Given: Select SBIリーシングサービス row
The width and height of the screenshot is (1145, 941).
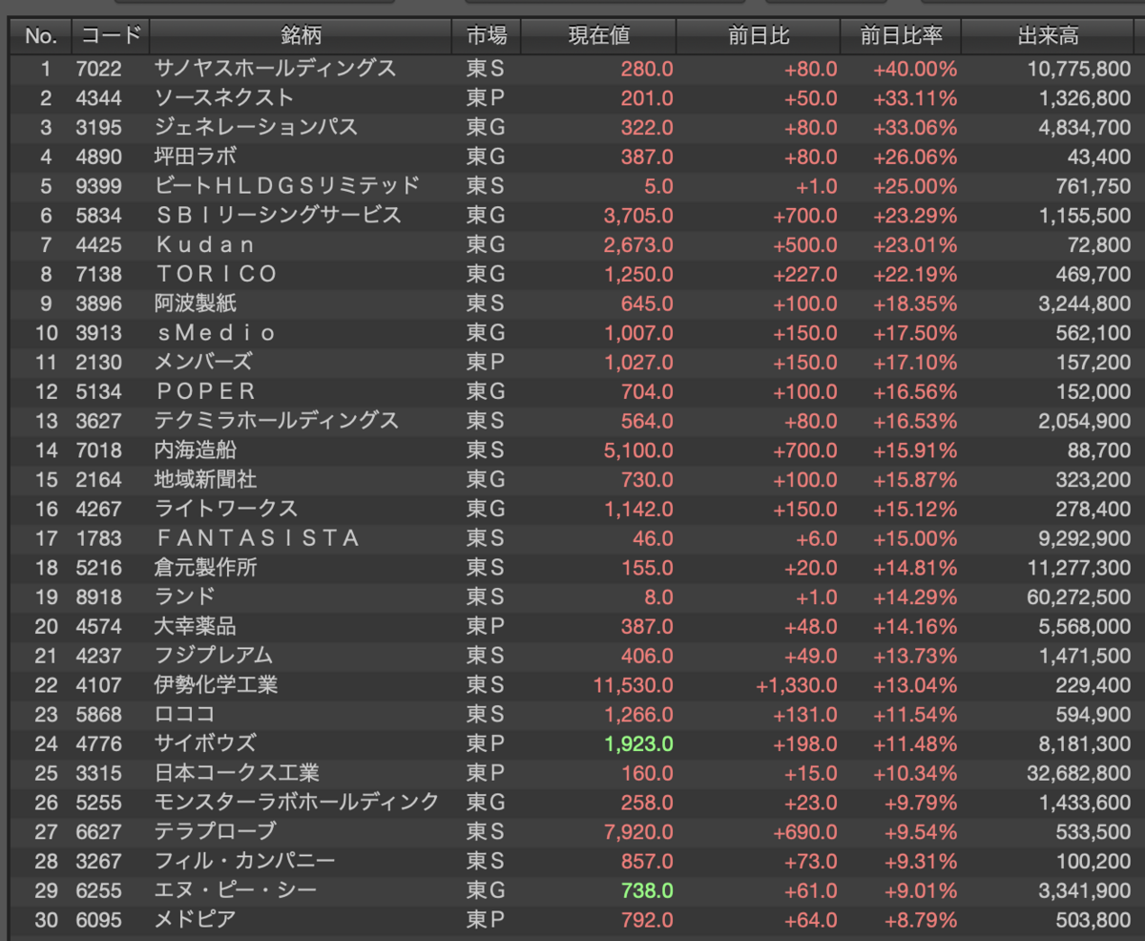Looking at the screenshot, I should 572,216.
